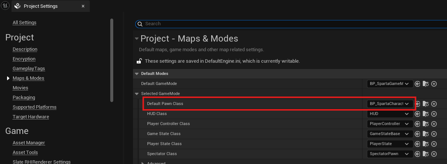Collapse Project - Maps & Modes header
The image size is (447, 164).
[x=137, y=39]
